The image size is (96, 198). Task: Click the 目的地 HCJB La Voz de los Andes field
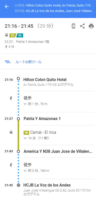pyautogui.click(x=54, y=11)
